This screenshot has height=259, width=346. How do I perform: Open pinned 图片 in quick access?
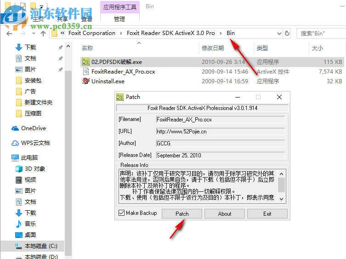[x=30, y=69]
